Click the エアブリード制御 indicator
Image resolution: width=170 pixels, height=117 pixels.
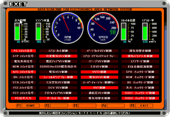click(x=140, y=61)
